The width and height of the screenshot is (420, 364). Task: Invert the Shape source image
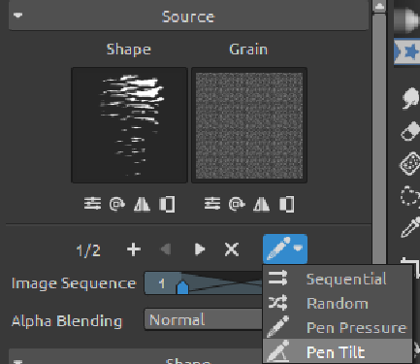coord(167,204)
